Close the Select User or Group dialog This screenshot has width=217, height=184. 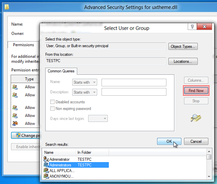coord(204,26)
